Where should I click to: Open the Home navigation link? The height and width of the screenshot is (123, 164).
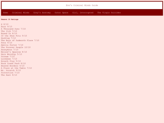pyautogui.click(x=5, y=13)
